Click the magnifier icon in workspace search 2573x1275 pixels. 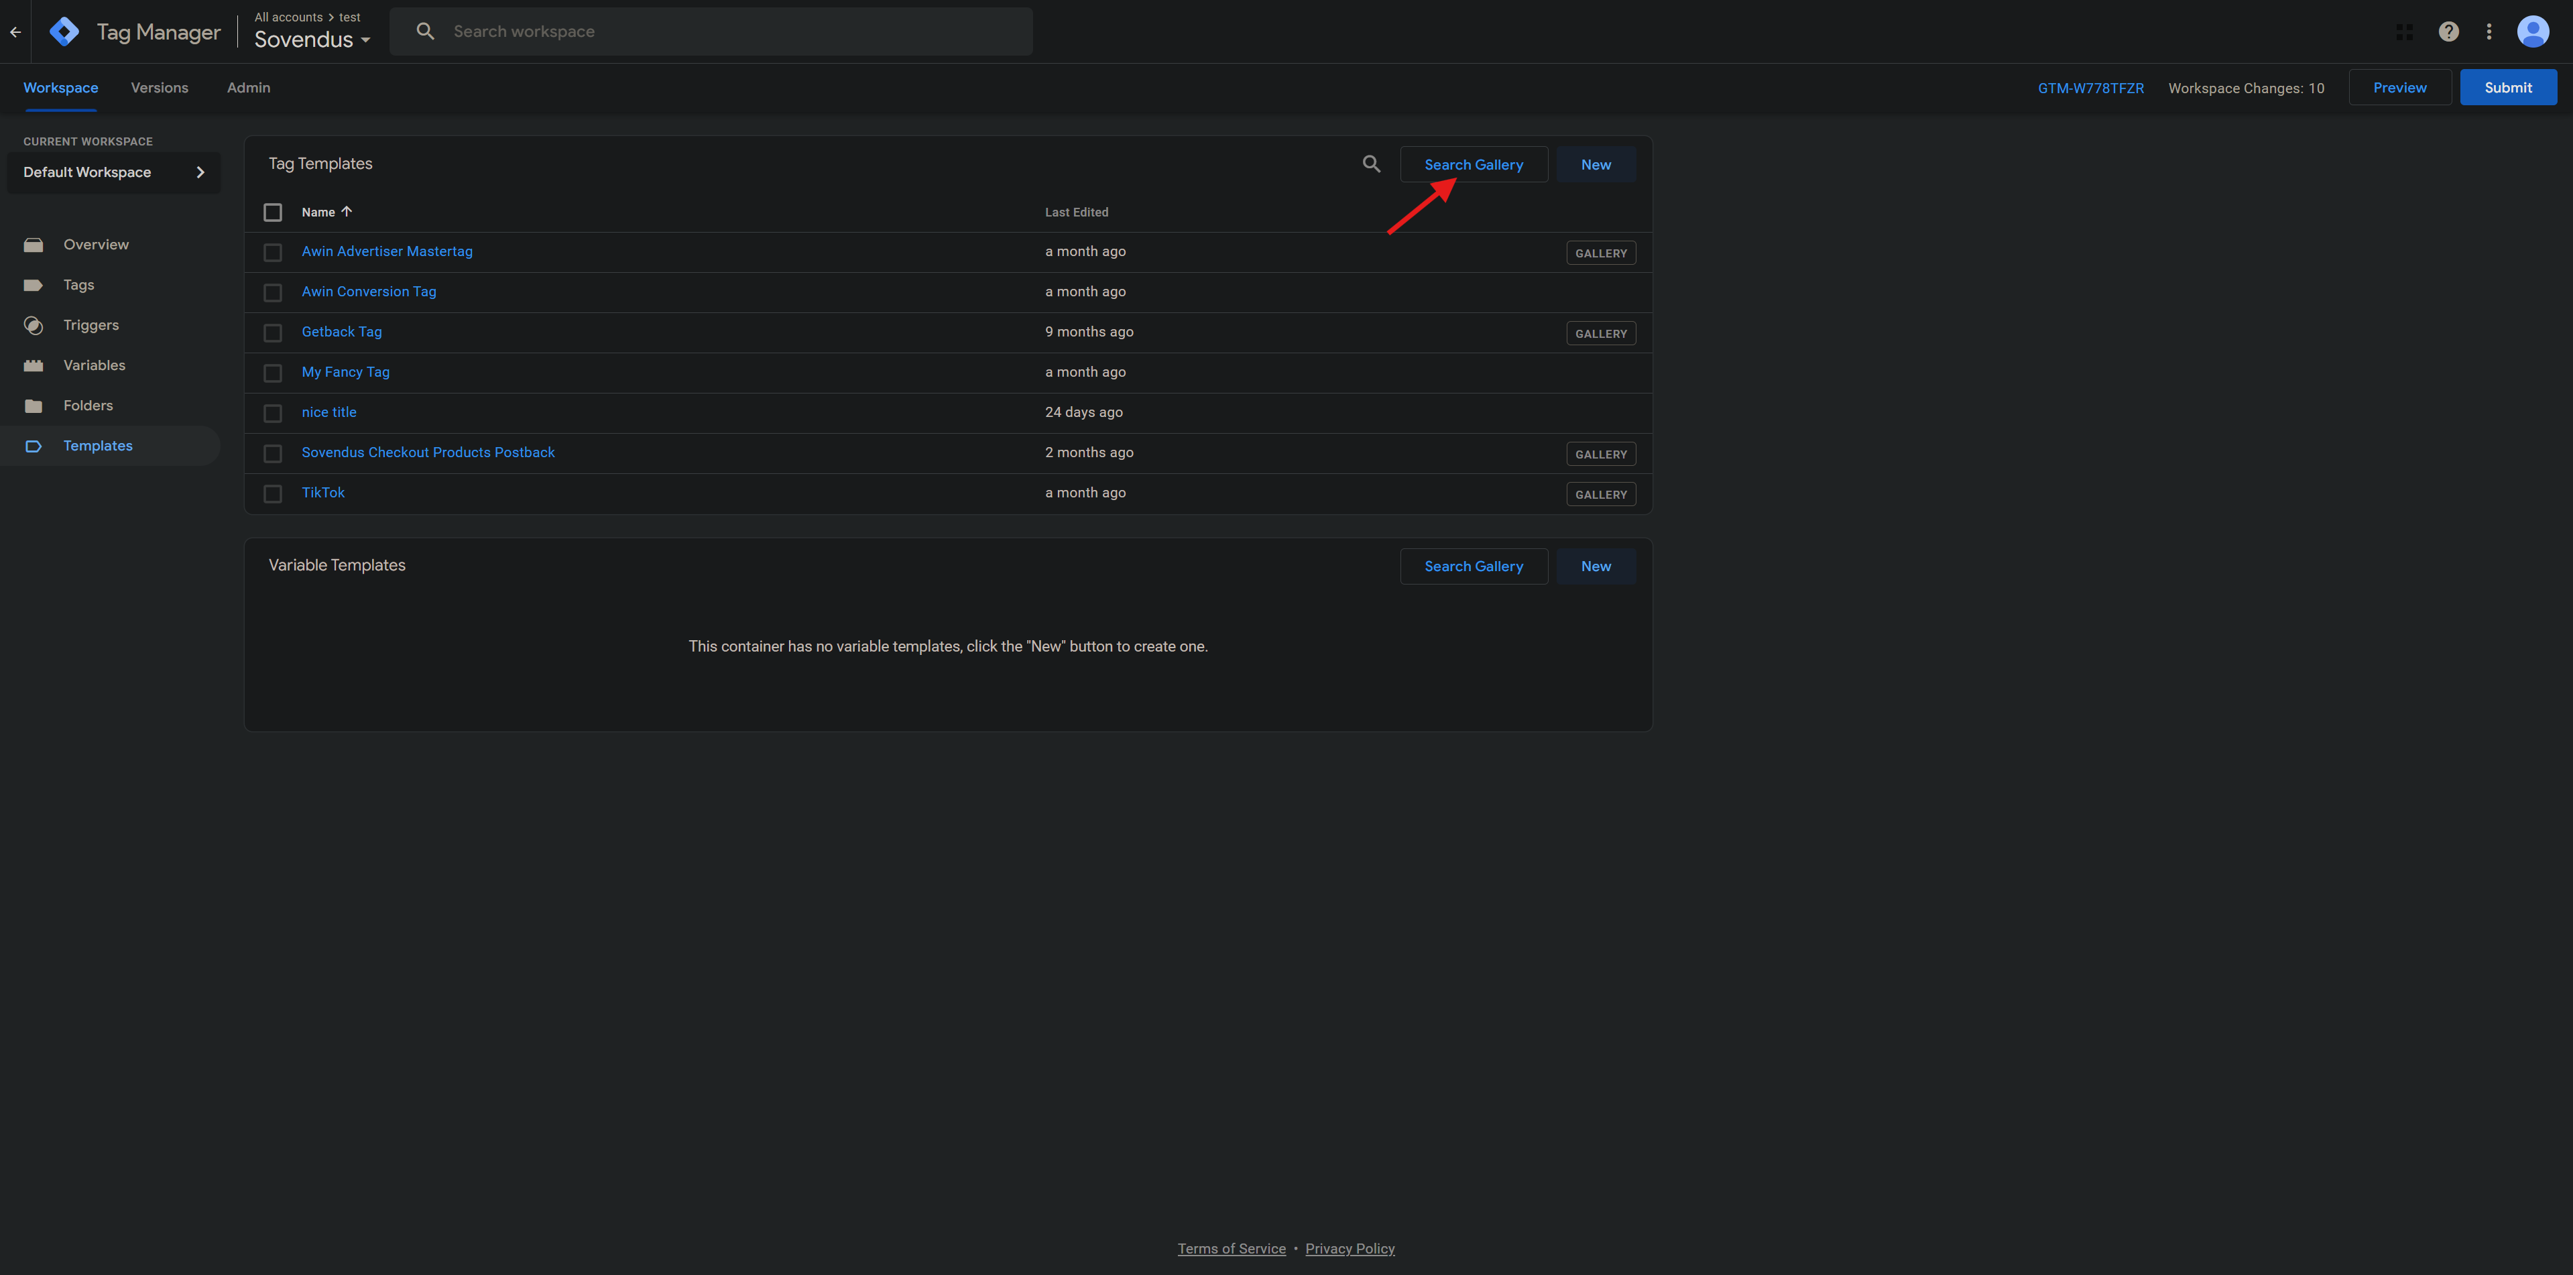click(x=426, y=31)
